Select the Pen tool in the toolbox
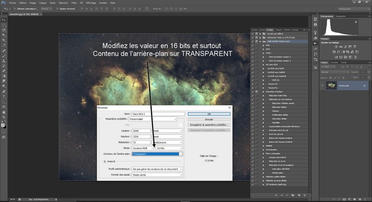The image size is (372, 202). 4,91
